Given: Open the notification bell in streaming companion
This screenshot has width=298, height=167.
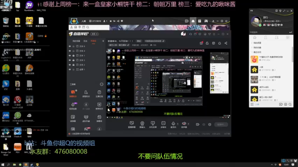Looking at the screenshot, I should (219, 43).
